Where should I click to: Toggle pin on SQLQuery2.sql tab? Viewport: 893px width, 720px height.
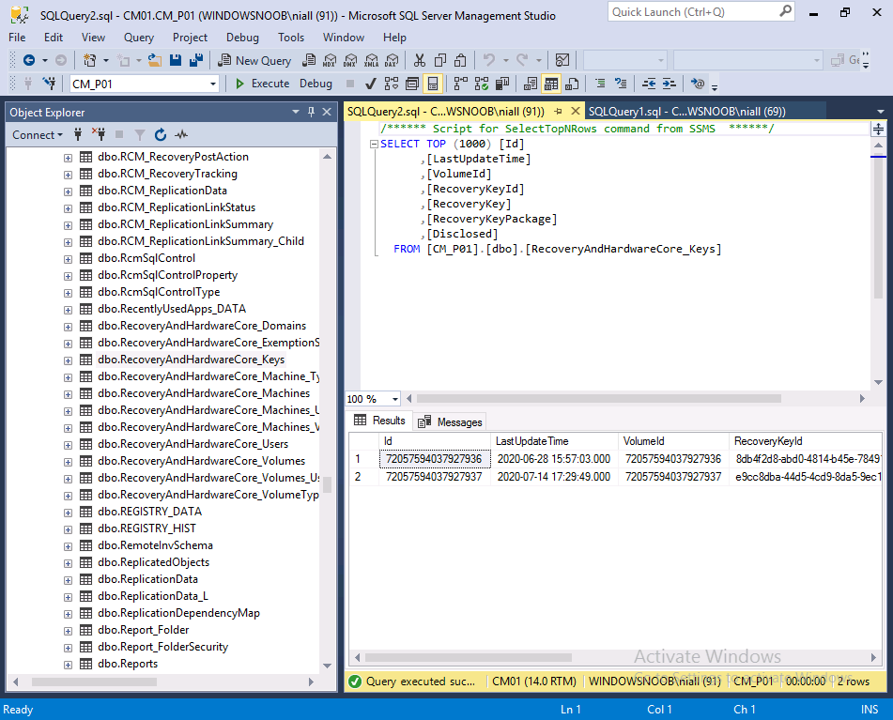coord(558,111)
